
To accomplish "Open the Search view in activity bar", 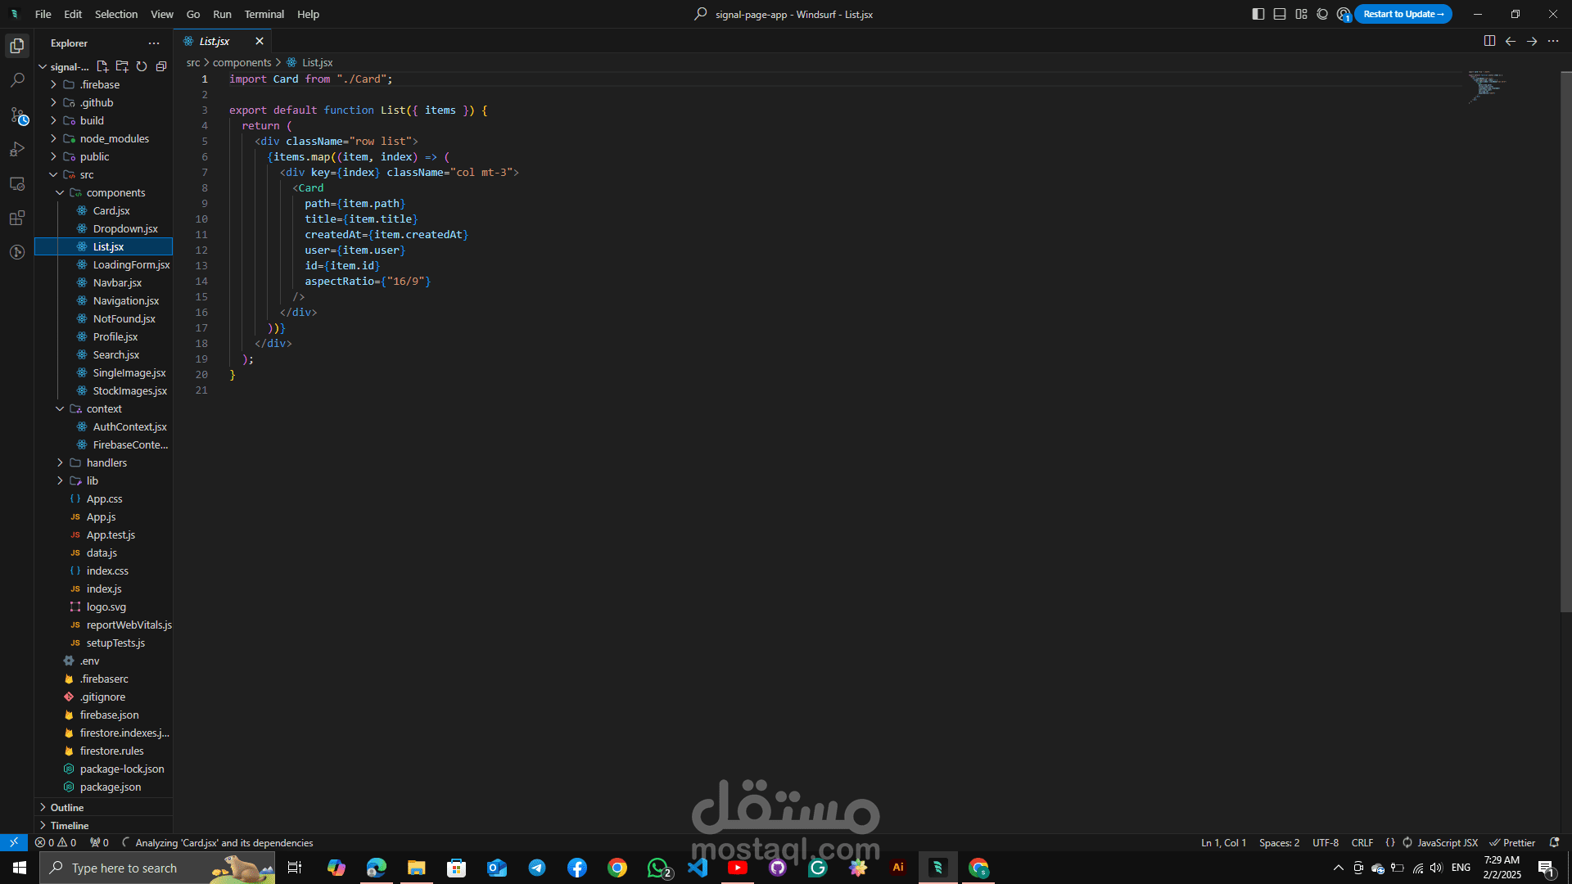I will 17,80.
